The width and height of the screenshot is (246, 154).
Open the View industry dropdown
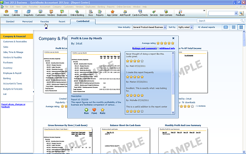tap(165, 27)
